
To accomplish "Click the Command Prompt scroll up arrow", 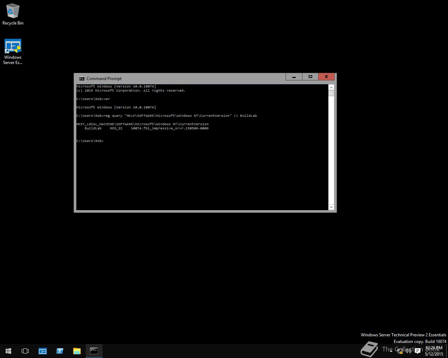I will coord(331,87).
